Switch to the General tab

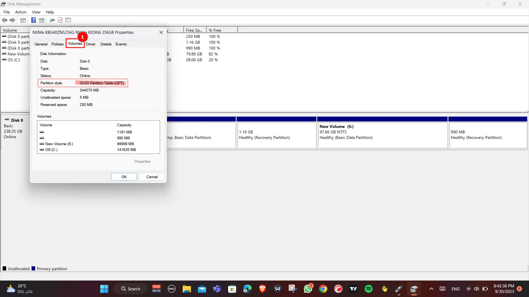[x=41, y=44]
